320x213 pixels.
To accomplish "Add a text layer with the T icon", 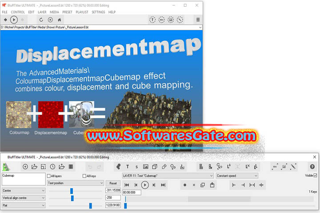I will [x=128, y=167].
